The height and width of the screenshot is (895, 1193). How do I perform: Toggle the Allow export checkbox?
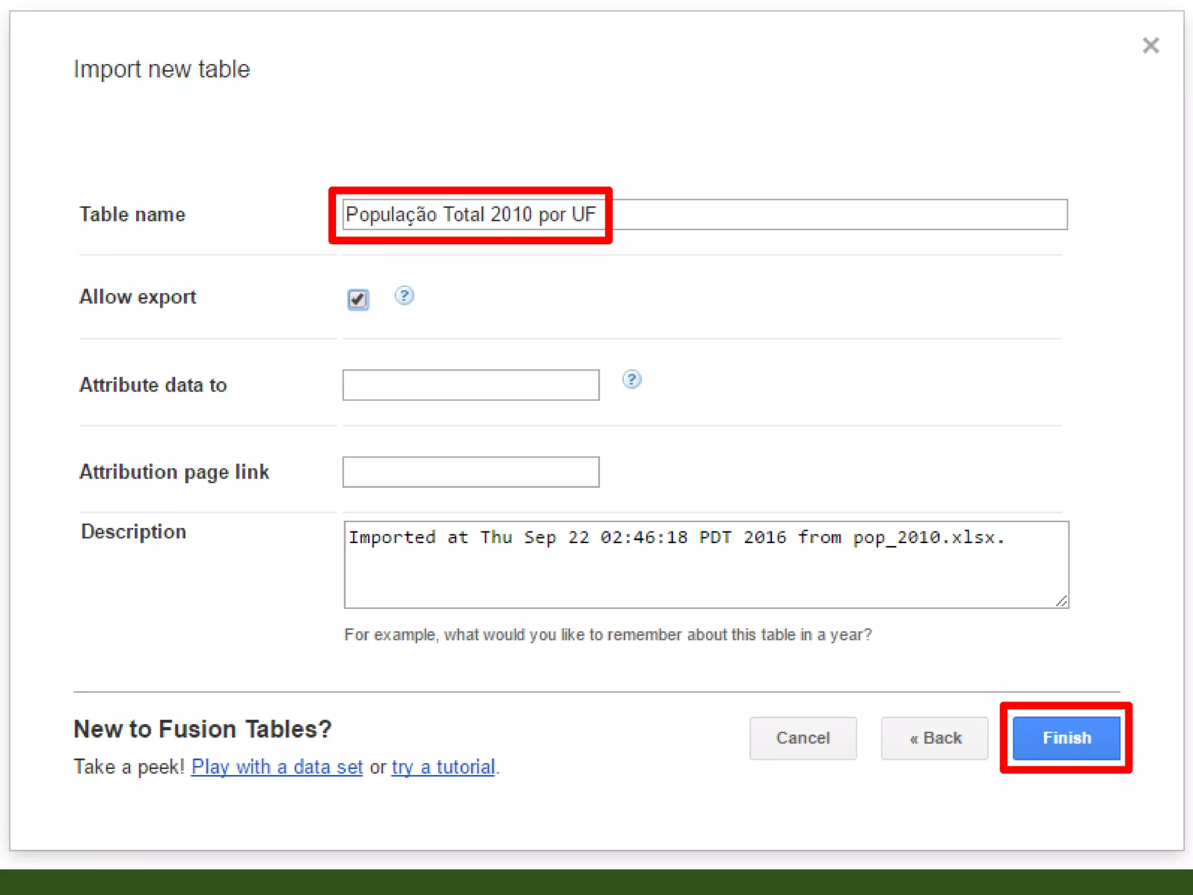[358, 299]
